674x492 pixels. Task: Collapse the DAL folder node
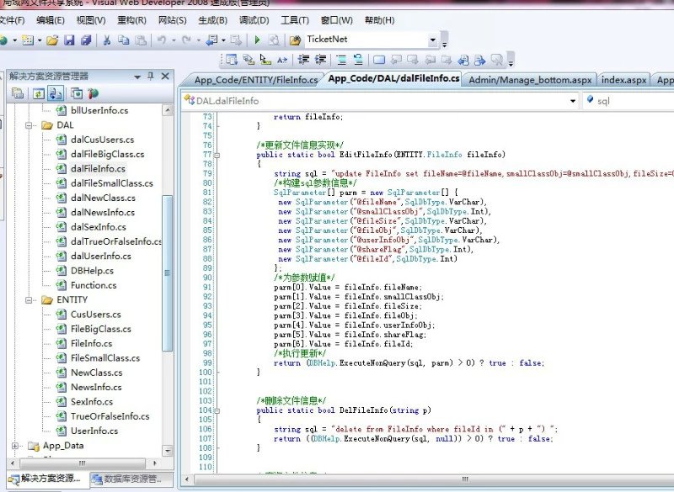(29, 125)
